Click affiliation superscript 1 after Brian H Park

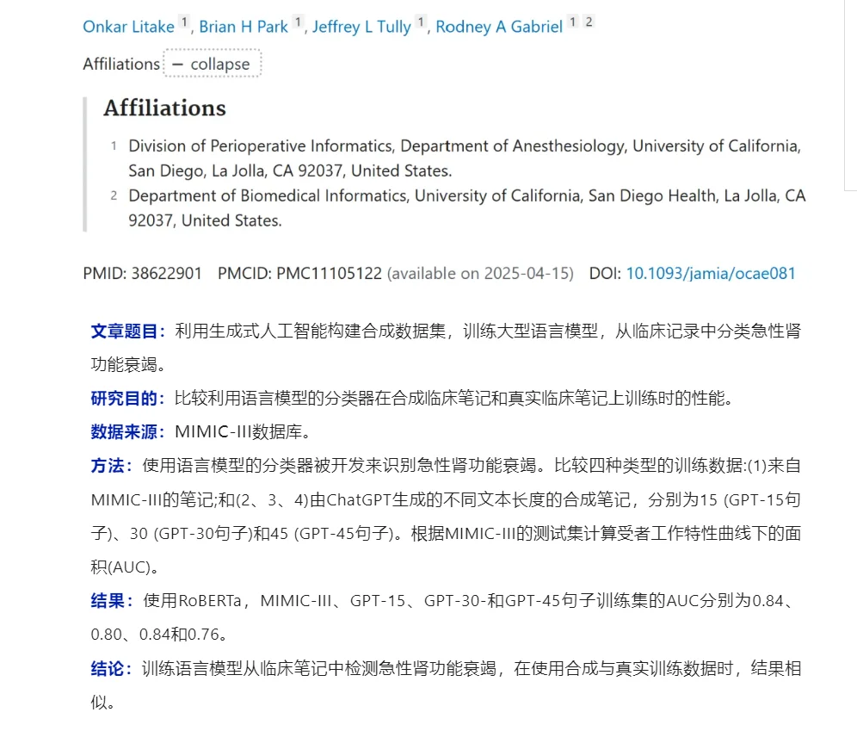coord(298,22)
